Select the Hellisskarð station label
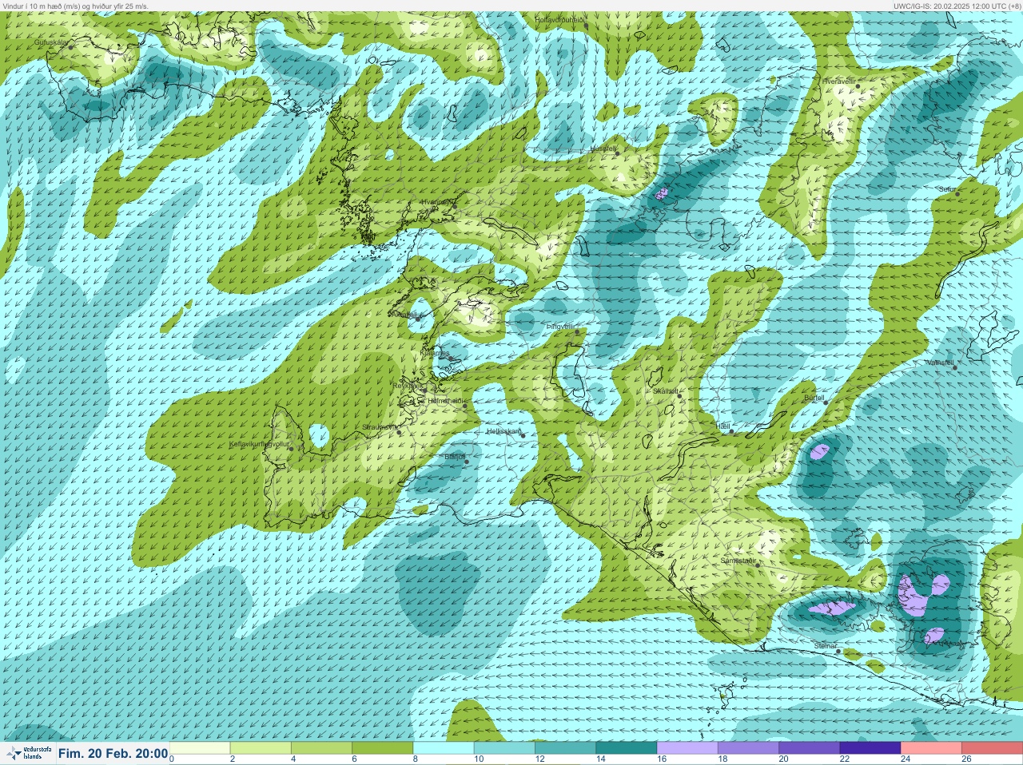Screen dimensions: 1023x765 (x=504, y=431)
